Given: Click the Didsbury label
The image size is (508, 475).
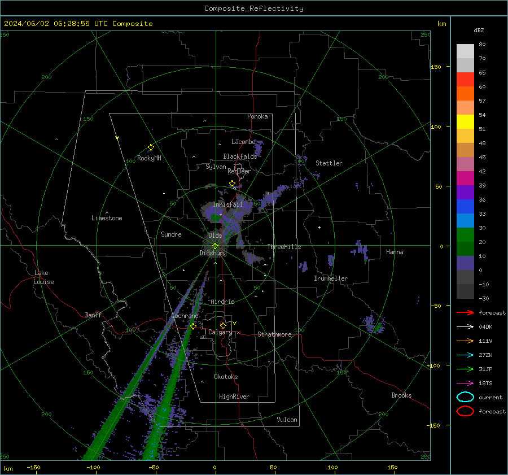Looking at the screenshot, I should (213, 253).
